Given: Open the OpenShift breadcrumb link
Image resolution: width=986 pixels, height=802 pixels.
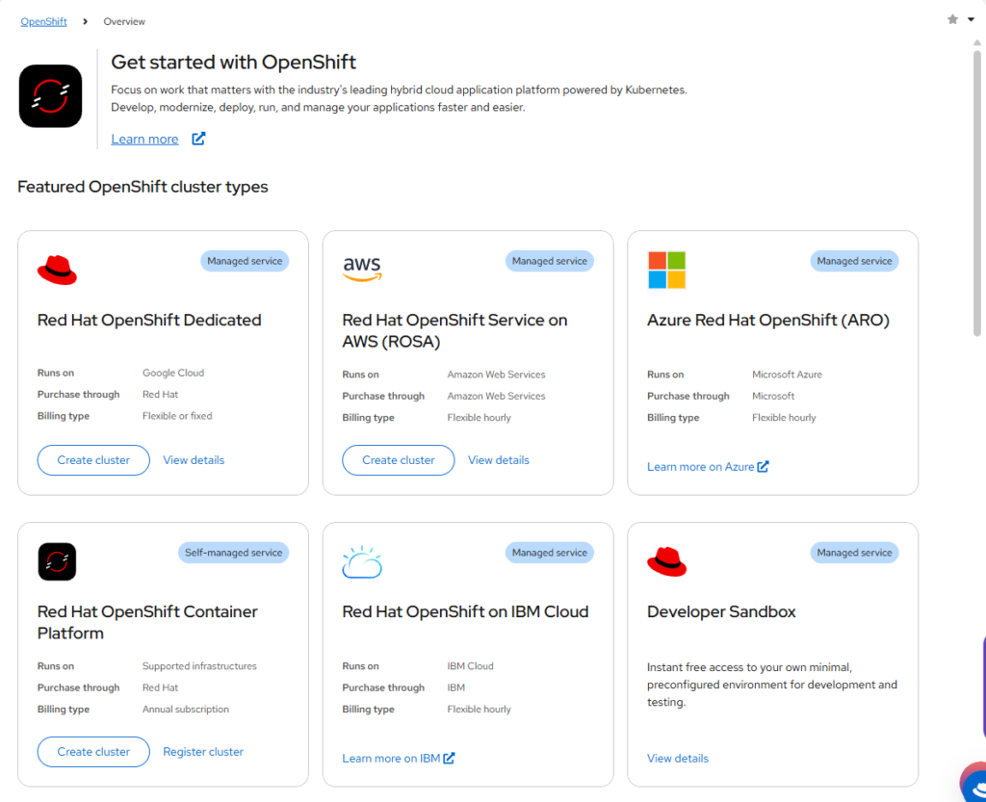Looking at the screenshot, I should 43,21.
